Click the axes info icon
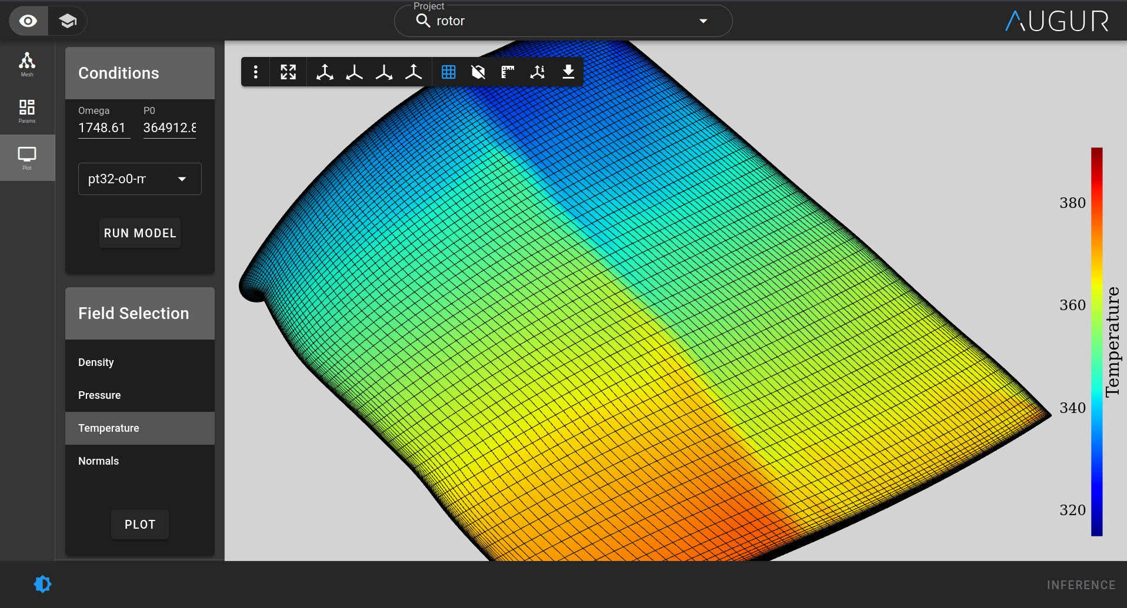 pos(538,72)
